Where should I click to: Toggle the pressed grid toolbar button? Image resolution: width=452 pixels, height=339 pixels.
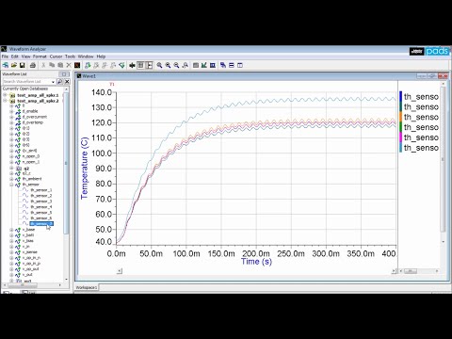pos(140,65)
